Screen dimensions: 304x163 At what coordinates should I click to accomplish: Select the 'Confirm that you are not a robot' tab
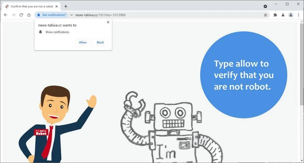tap(31, 6)
